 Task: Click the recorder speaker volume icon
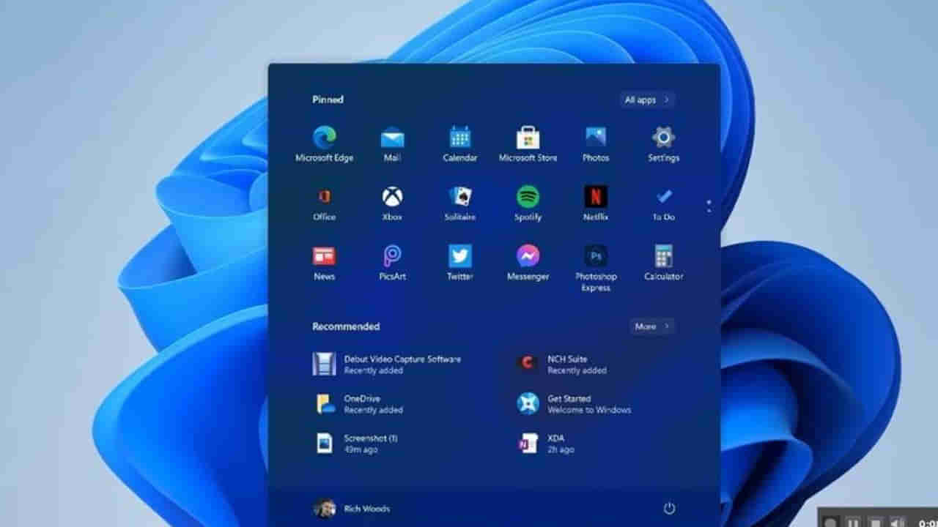(898, 522)
